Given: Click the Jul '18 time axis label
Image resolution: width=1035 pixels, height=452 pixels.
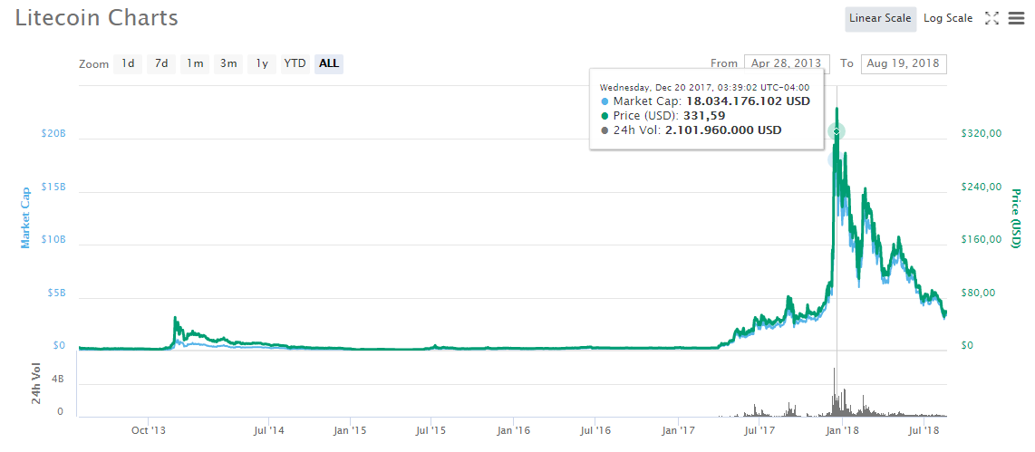Looking at the screenshot, I should [924, 431].
